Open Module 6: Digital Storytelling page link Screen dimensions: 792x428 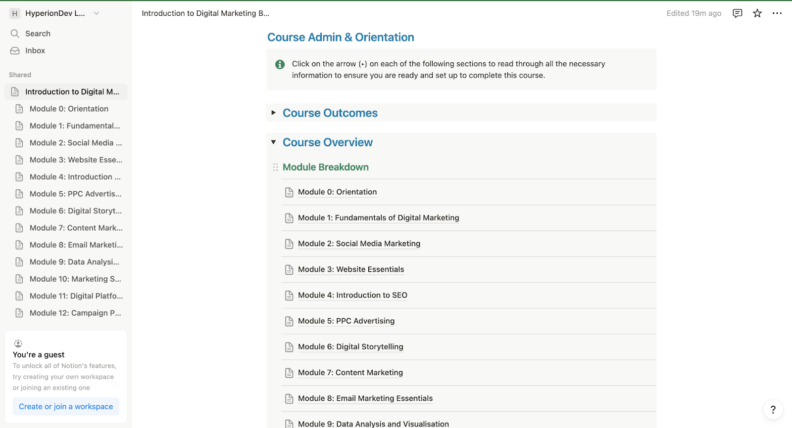pos(350,346)
